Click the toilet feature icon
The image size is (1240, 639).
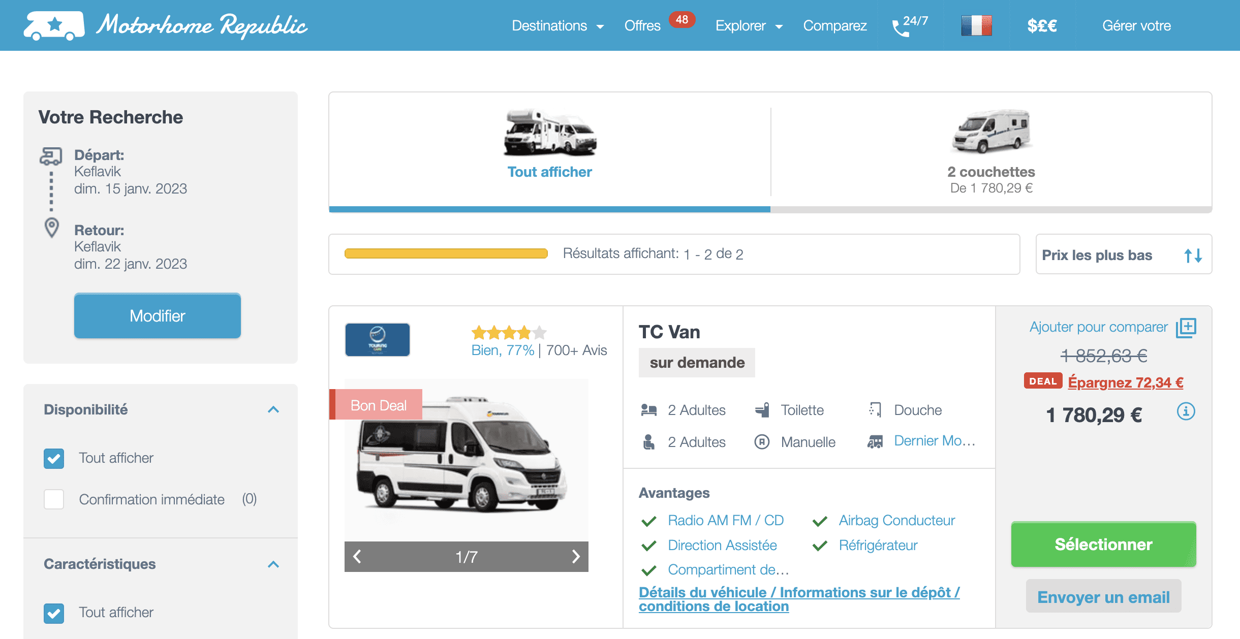(762, 410)
